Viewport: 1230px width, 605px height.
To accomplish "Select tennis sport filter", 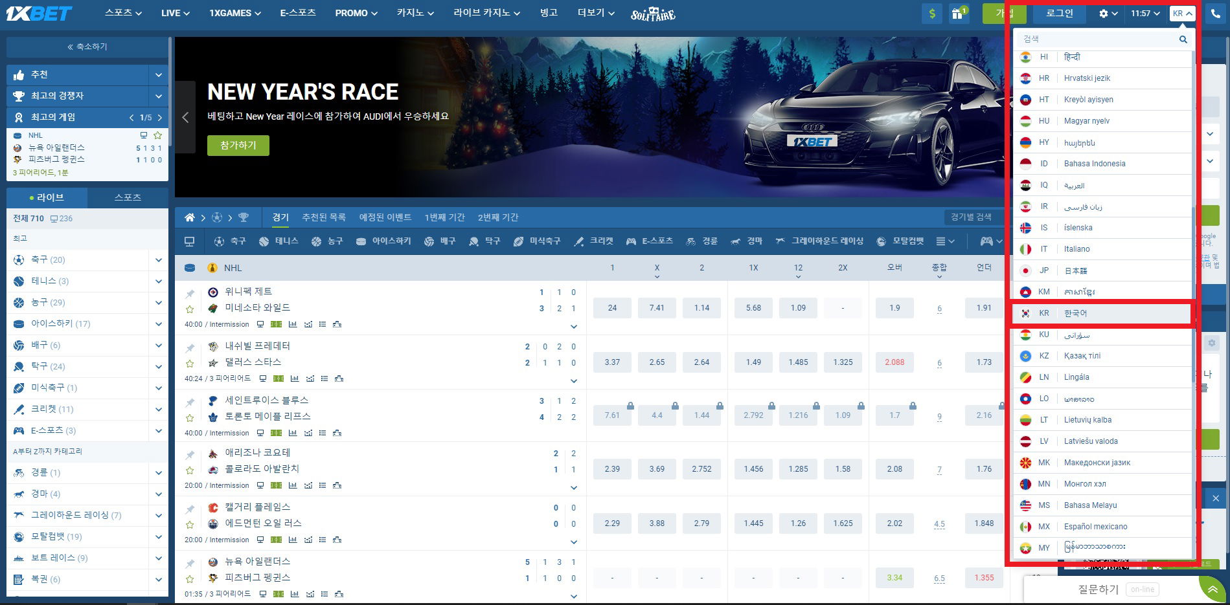I will (279, 241).
